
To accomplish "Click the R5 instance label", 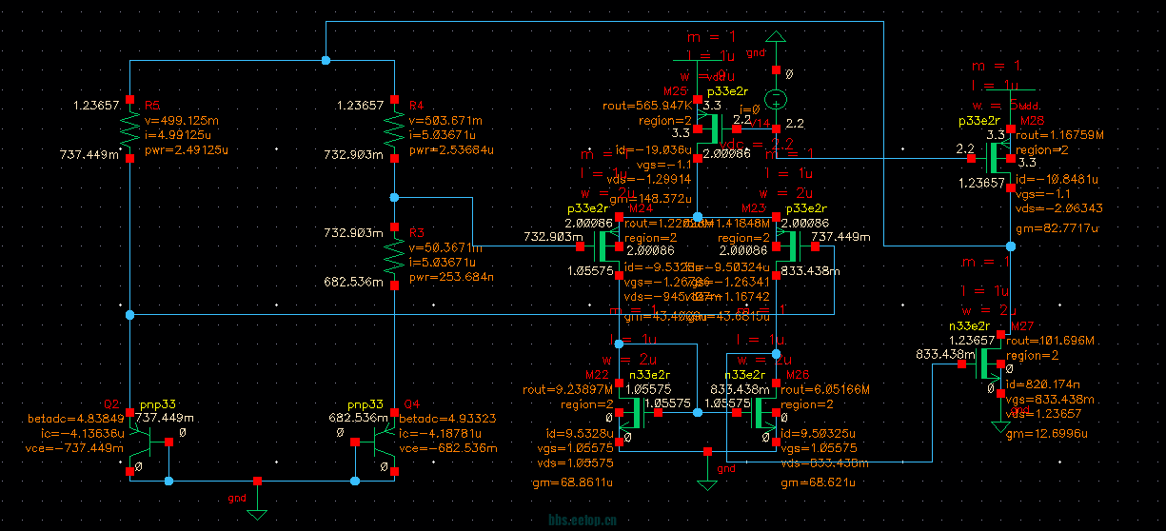I will tap(151, 105).
